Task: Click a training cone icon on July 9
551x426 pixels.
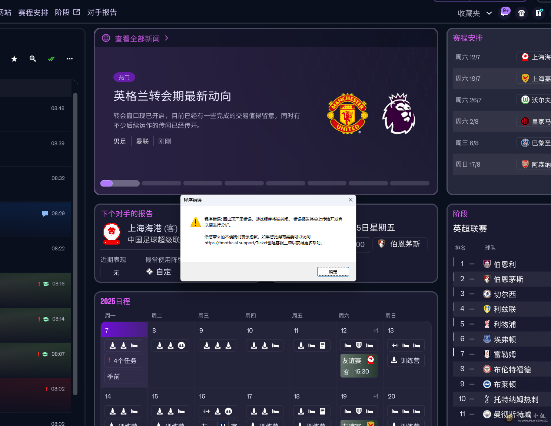Action: pos(207,345)
